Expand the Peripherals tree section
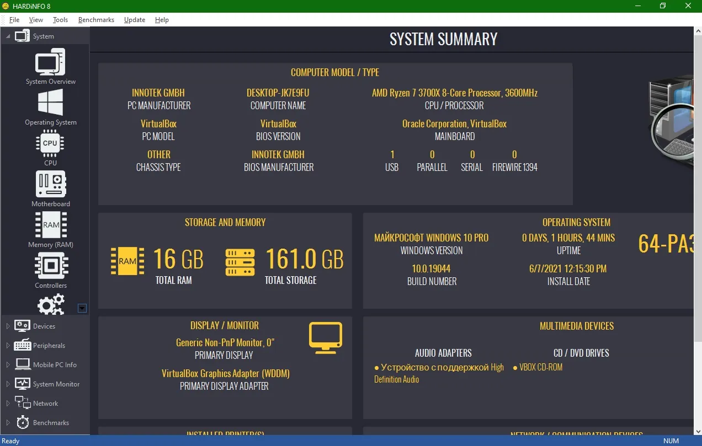 pos(8,346)
